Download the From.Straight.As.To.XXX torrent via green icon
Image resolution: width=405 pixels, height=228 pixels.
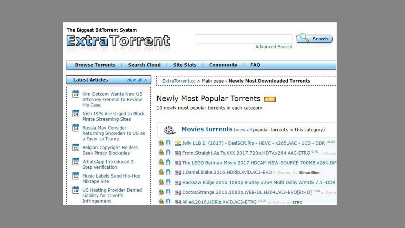[161, 152]
